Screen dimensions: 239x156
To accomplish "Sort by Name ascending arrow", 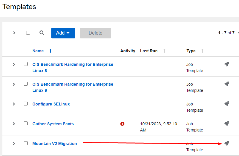I will [50, 51].
